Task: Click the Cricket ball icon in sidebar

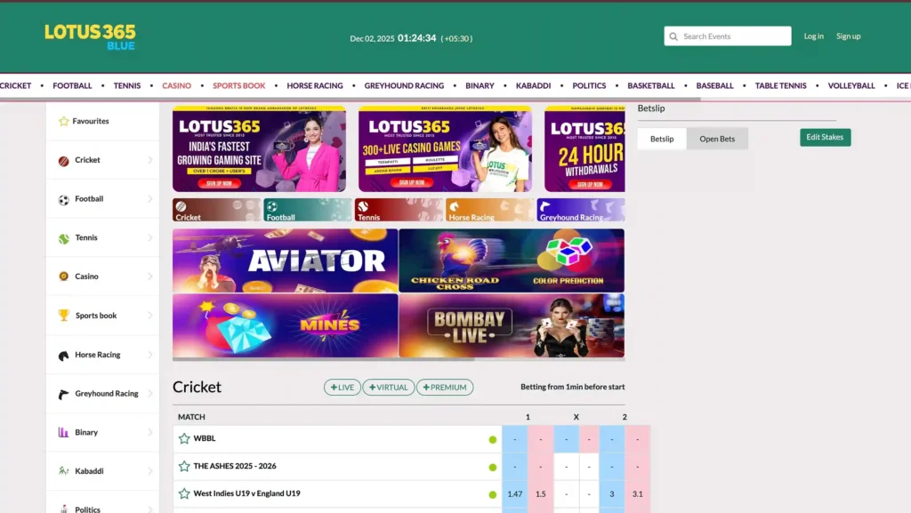Action: [x=63, y=161]
